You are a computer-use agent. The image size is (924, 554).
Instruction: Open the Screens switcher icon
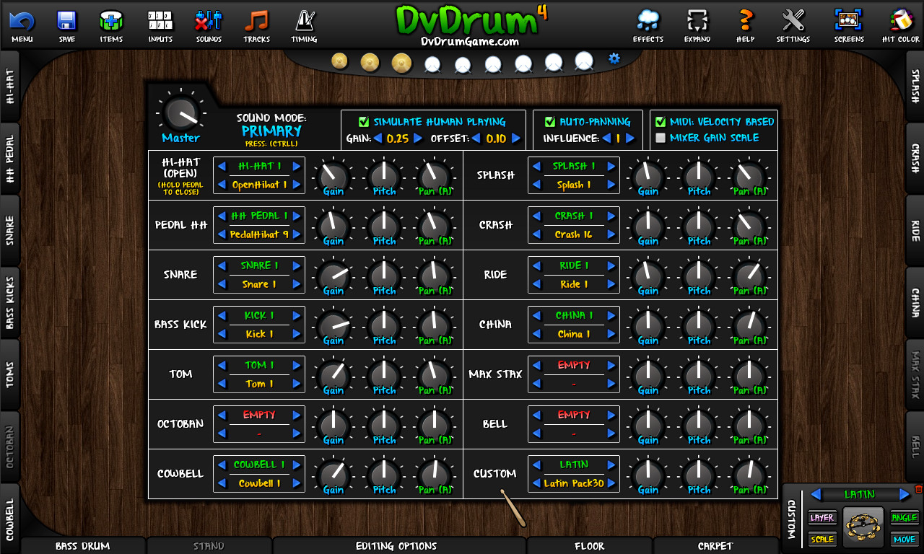pos(848,20)
